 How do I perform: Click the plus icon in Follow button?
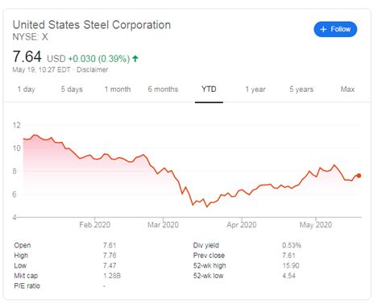point(323,29)
